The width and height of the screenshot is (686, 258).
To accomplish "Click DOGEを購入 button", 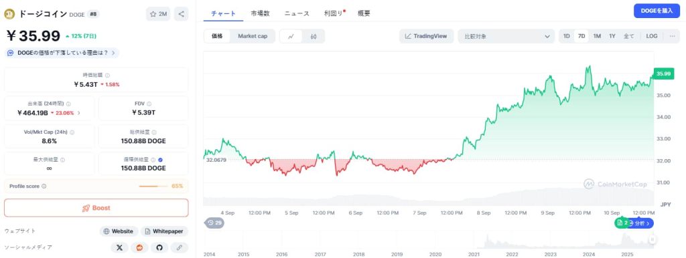I will coord(657,11).
